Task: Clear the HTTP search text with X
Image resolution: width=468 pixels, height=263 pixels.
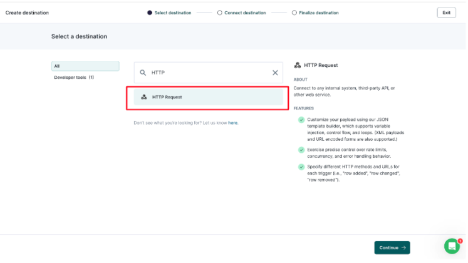Action: point(275,73)
